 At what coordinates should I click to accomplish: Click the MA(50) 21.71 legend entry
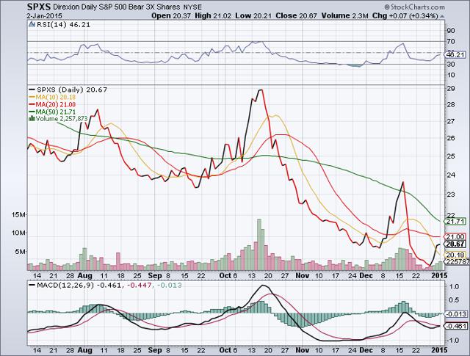56,112
